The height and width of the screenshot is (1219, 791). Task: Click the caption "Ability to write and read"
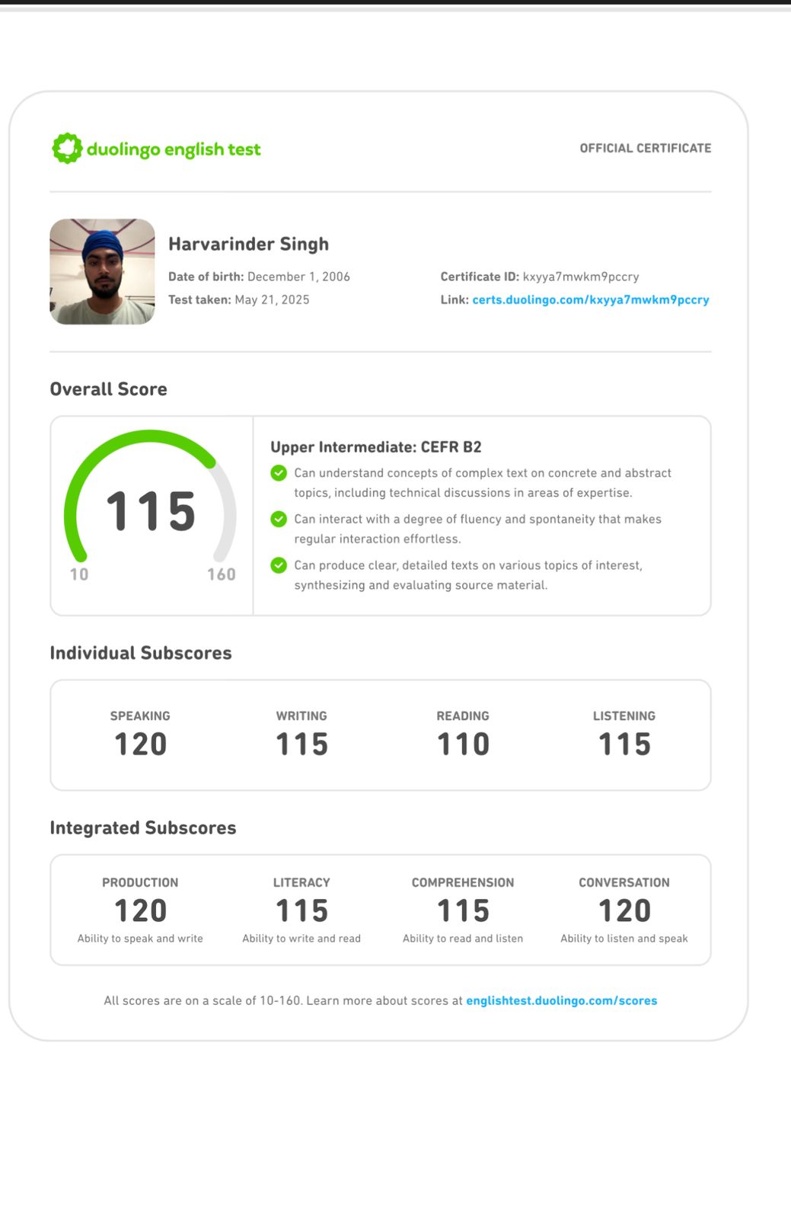(301, 939)
